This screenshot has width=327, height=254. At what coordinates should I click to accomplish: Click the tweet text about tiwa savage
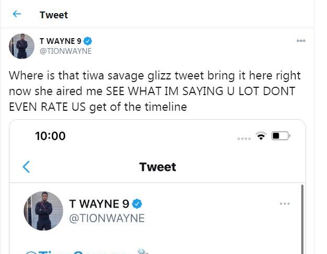tap(154, 91)
